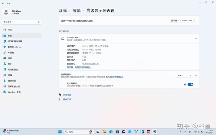
Task: Open 应用 apps settings
Action: (x=22, y=58)
